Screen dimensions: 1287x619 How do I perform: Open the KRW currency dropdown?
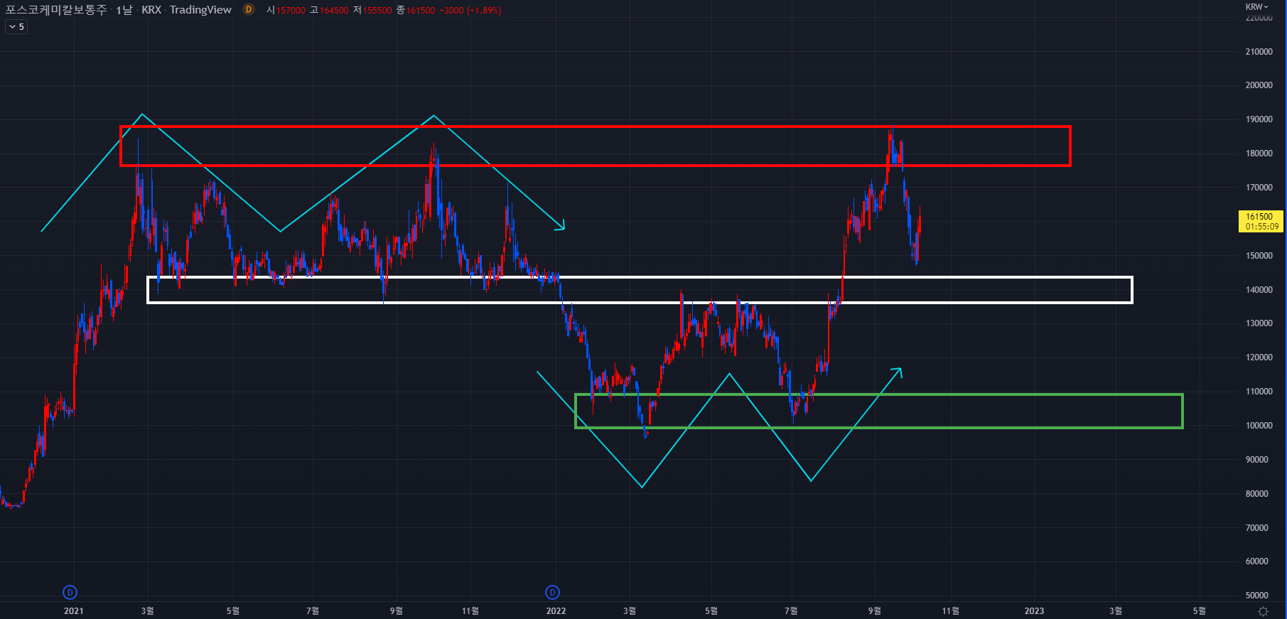coord(1256,7)
